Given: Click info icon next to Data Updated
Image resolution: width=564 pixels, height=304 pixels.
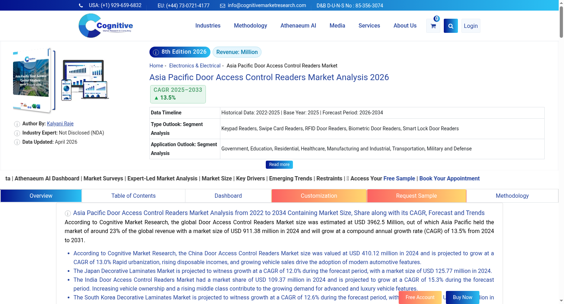Looking at the screenshot, I should coord(17,142).
